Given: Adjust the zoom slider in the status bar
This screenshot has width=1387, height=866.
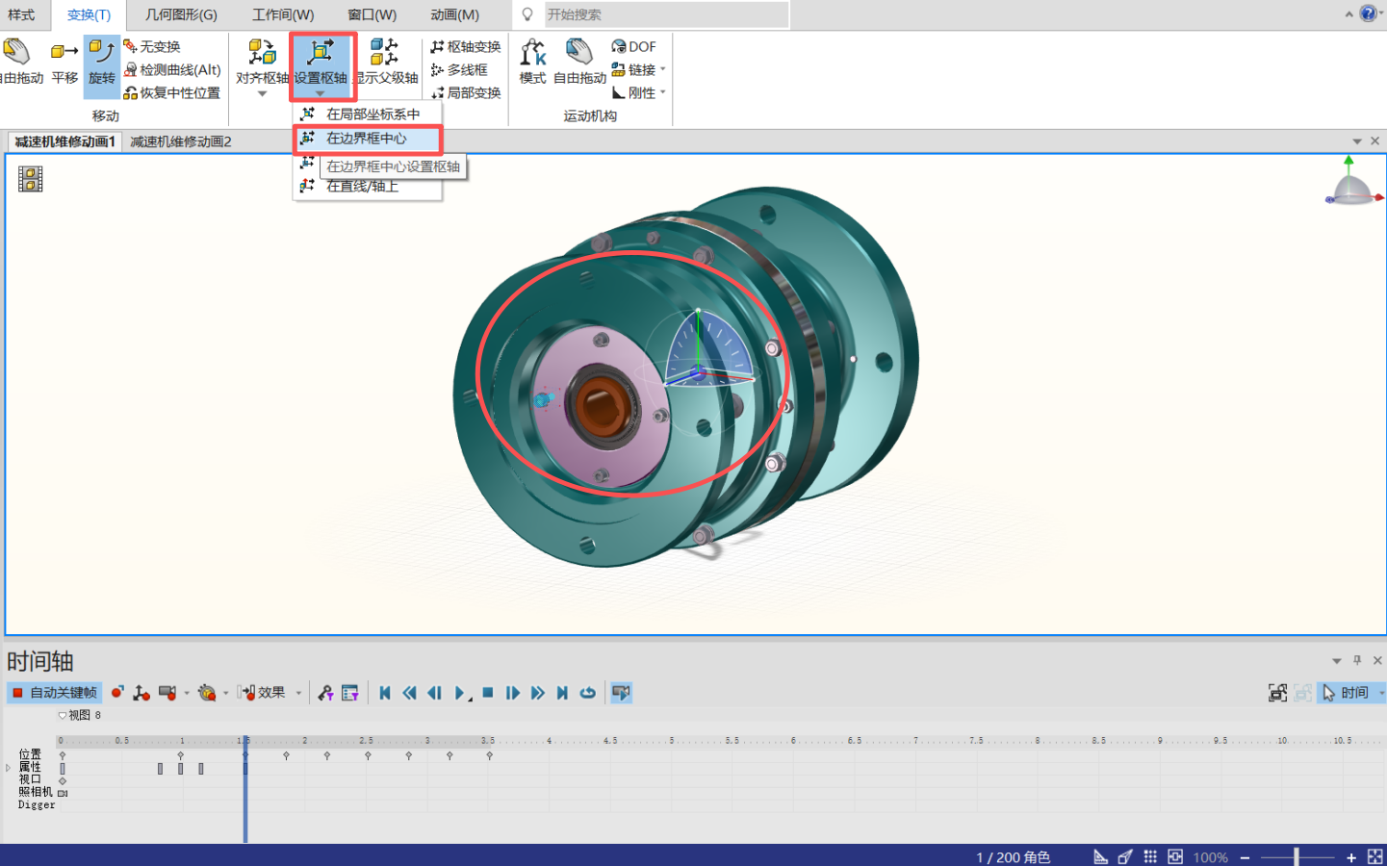Looking at the screenshot, I should [1297, 856].
